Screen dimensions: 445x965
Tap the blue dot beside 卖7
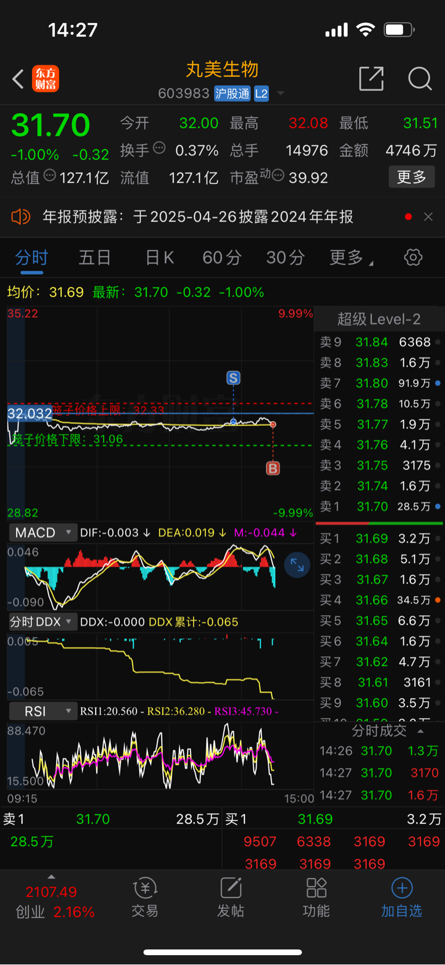[437, 383]
